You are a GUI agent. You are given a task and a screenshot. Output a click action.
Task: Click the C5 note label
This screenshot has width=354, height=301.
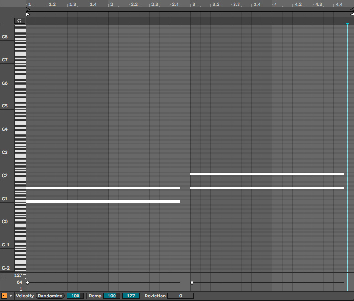click(5, 106)
